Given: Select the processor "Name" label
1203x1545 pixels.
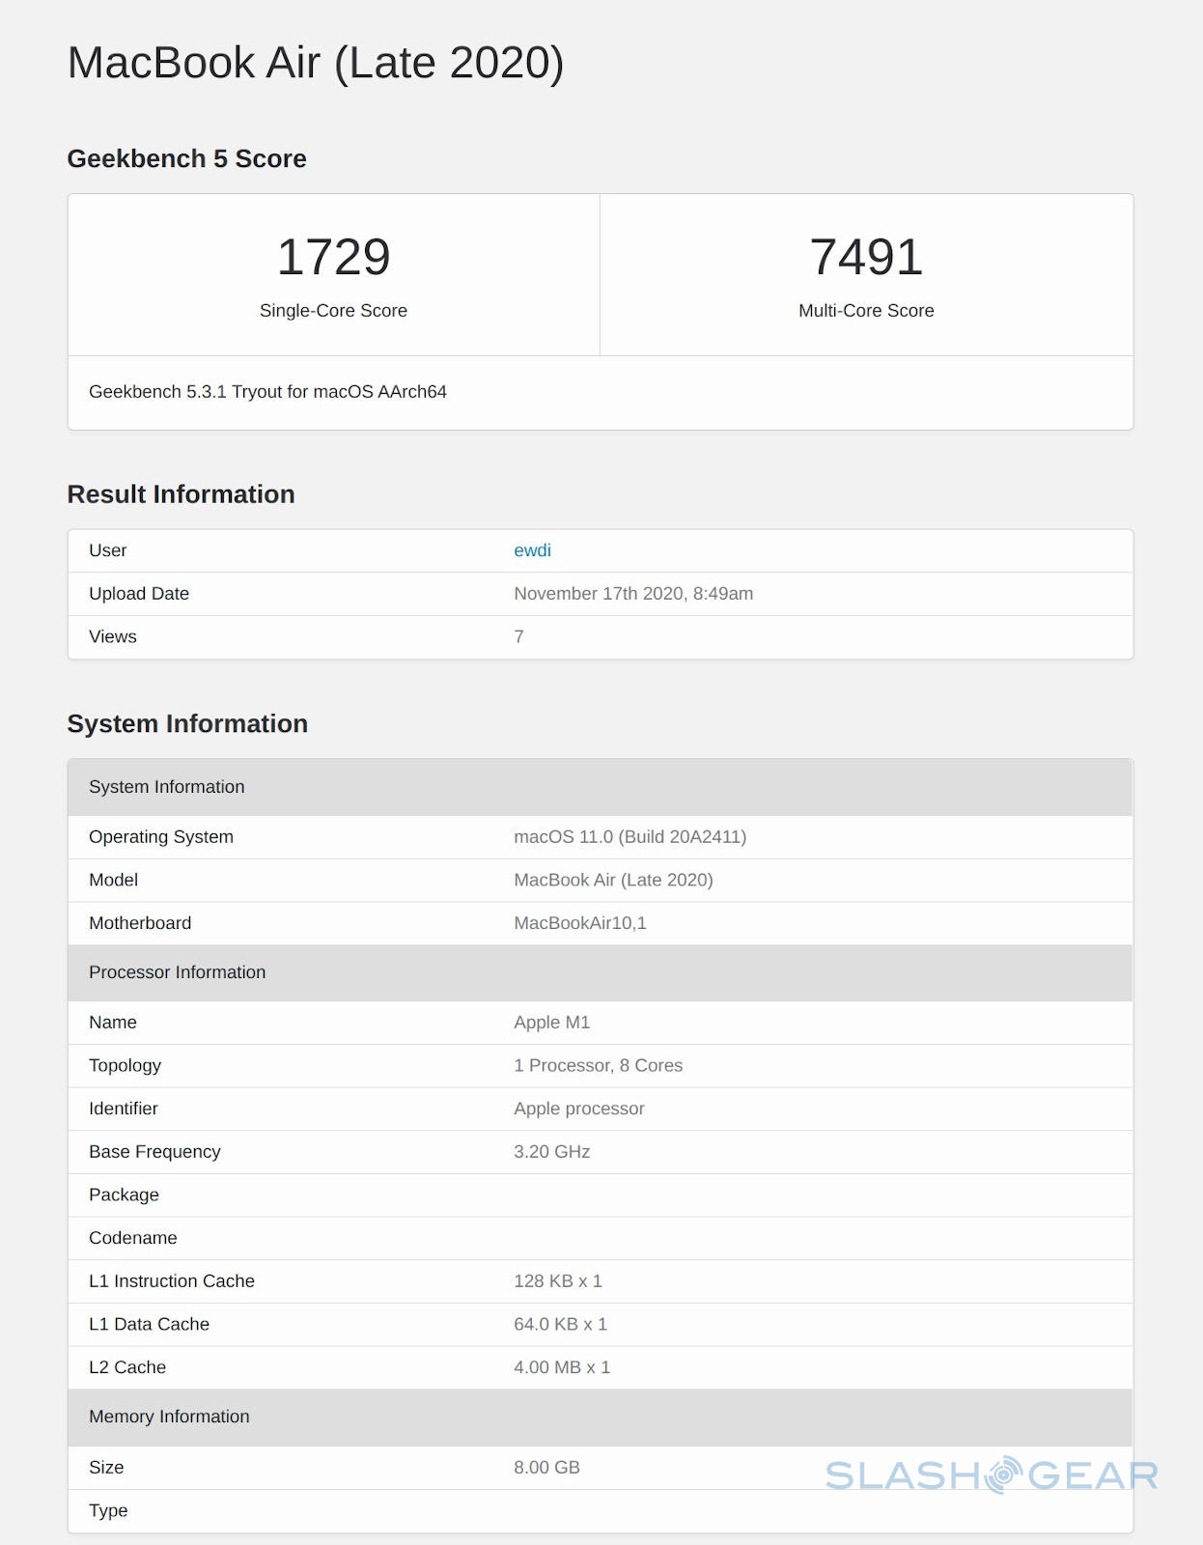Looking at the screenshot, I should point(113,1023).
